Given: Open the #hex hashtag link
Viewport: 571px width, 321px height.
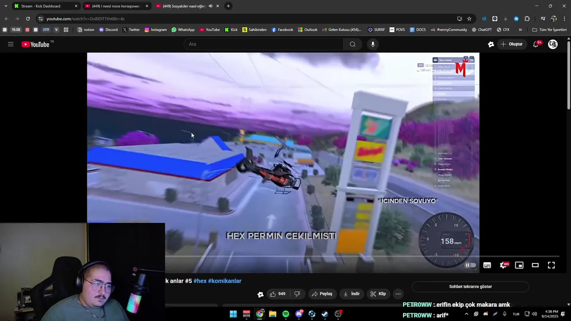Looking at the screenshot, I should [200, 281].
